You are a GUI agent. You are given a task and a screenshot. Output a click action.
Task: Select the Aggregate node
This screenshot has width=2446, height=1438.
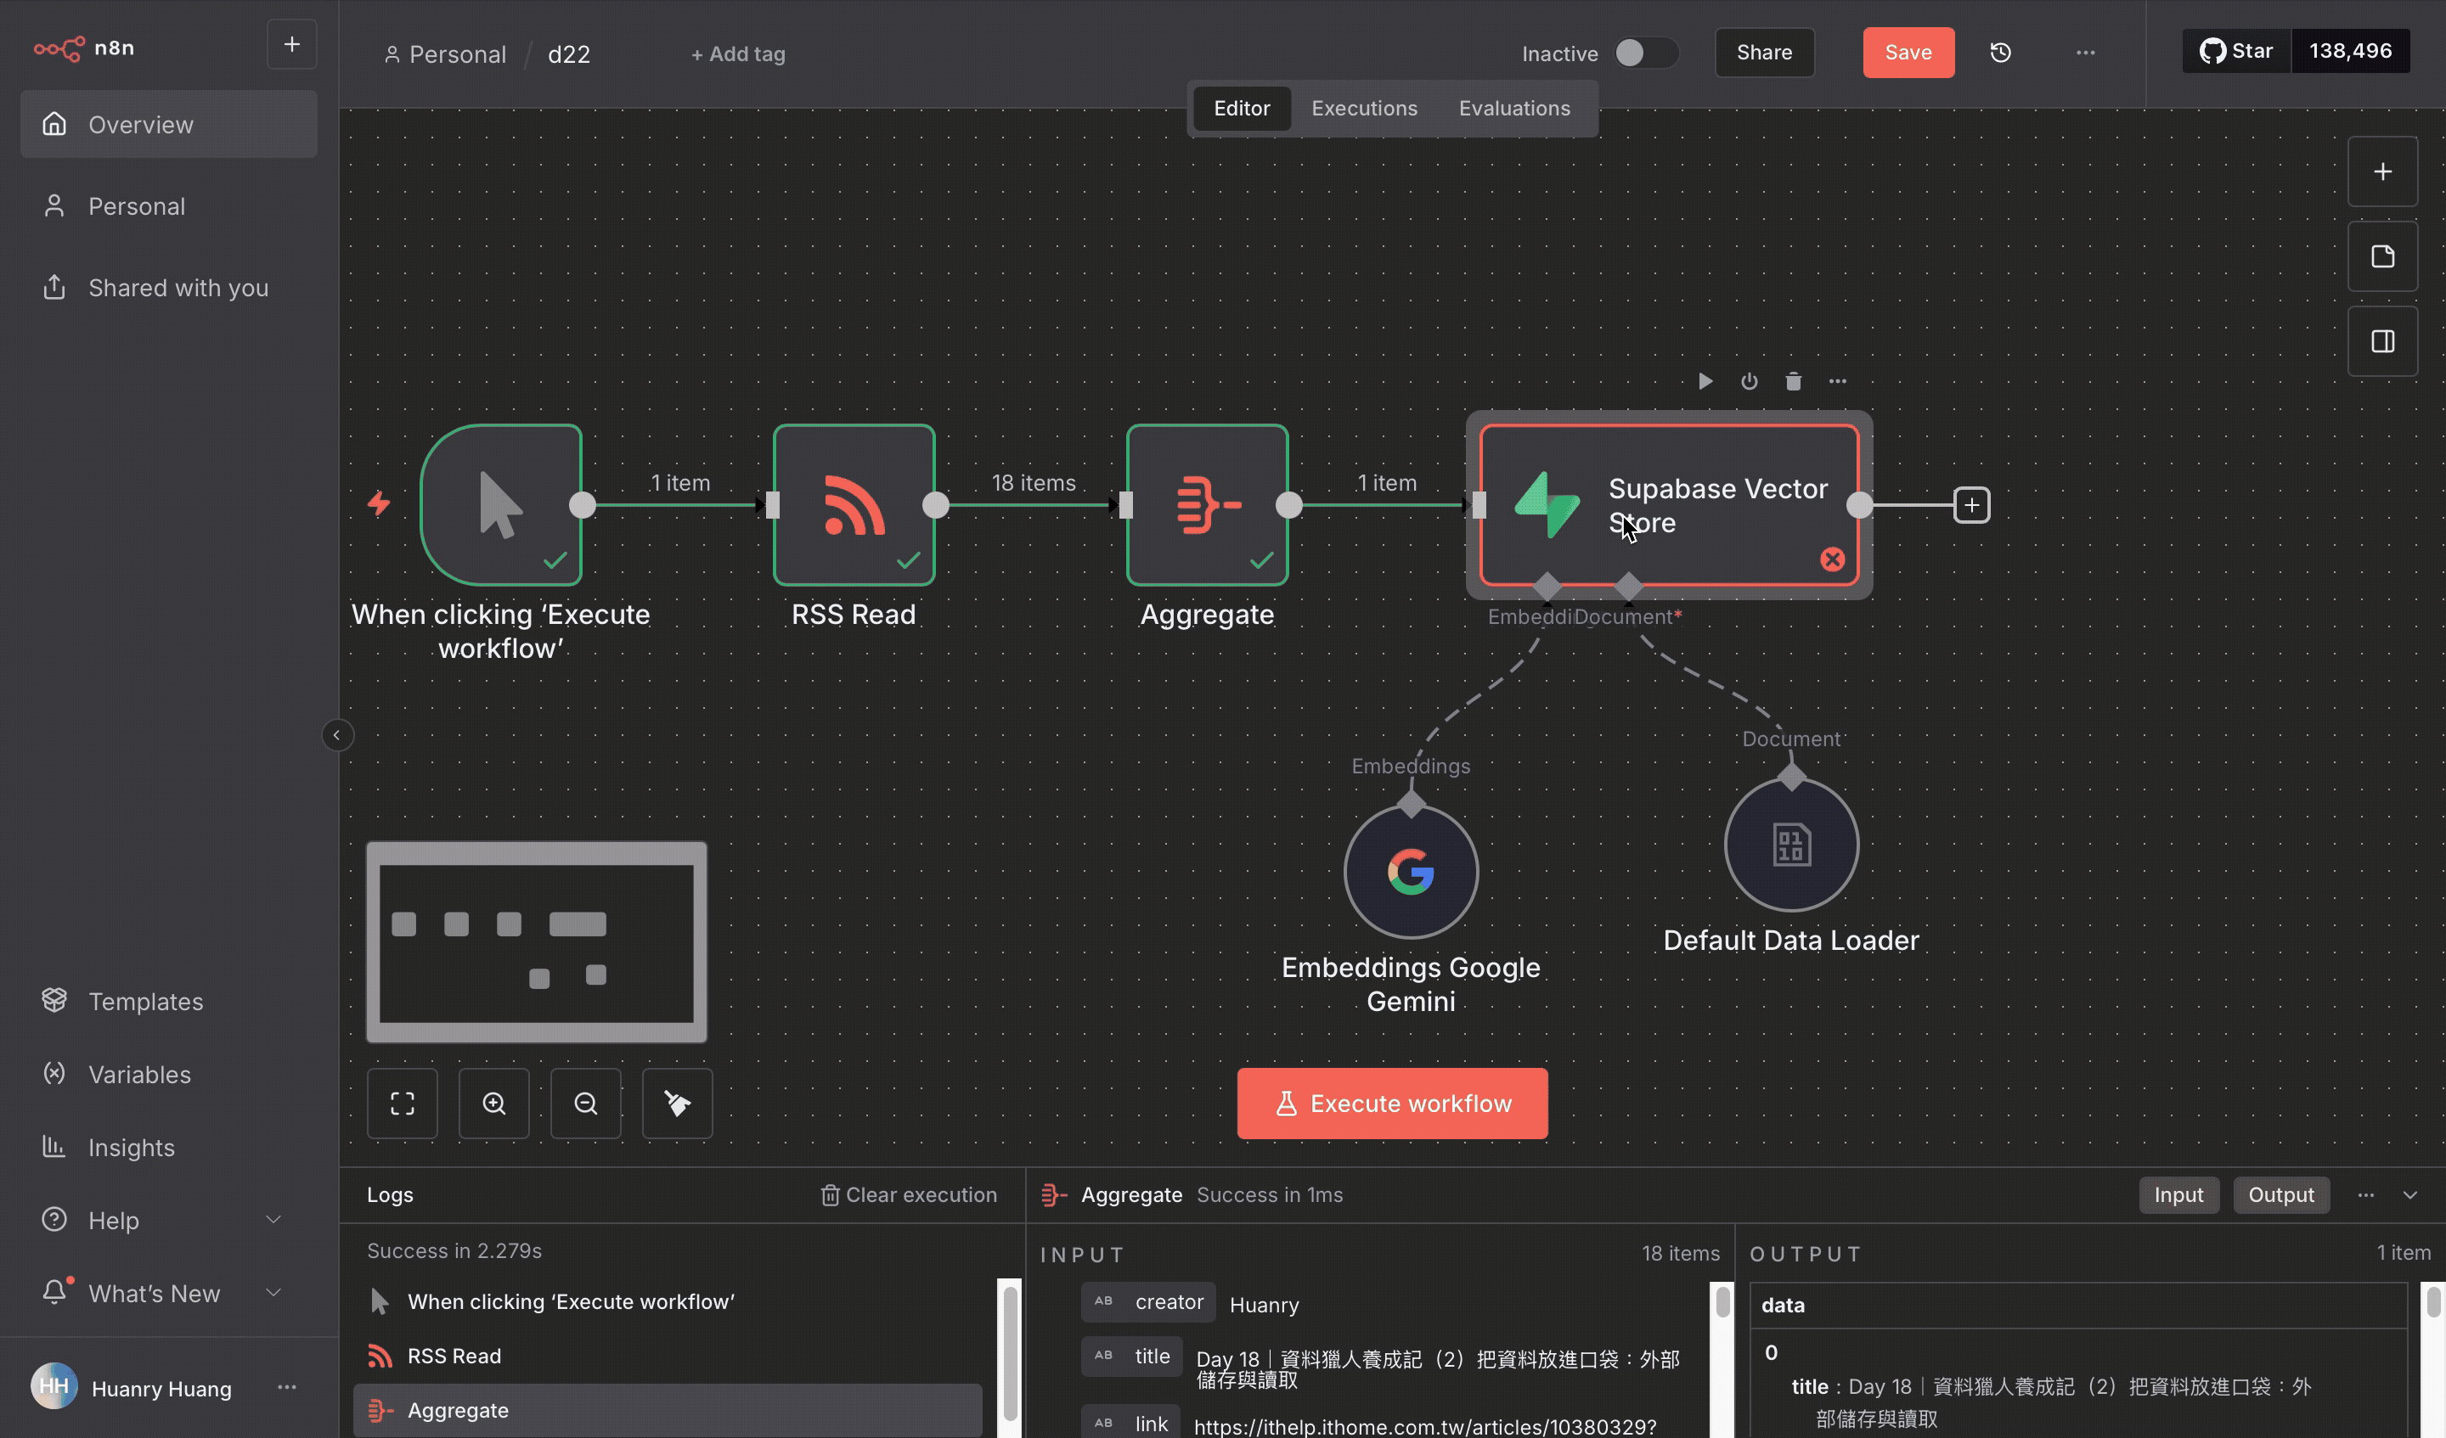pyautogui.click(x=1208, y=504)
